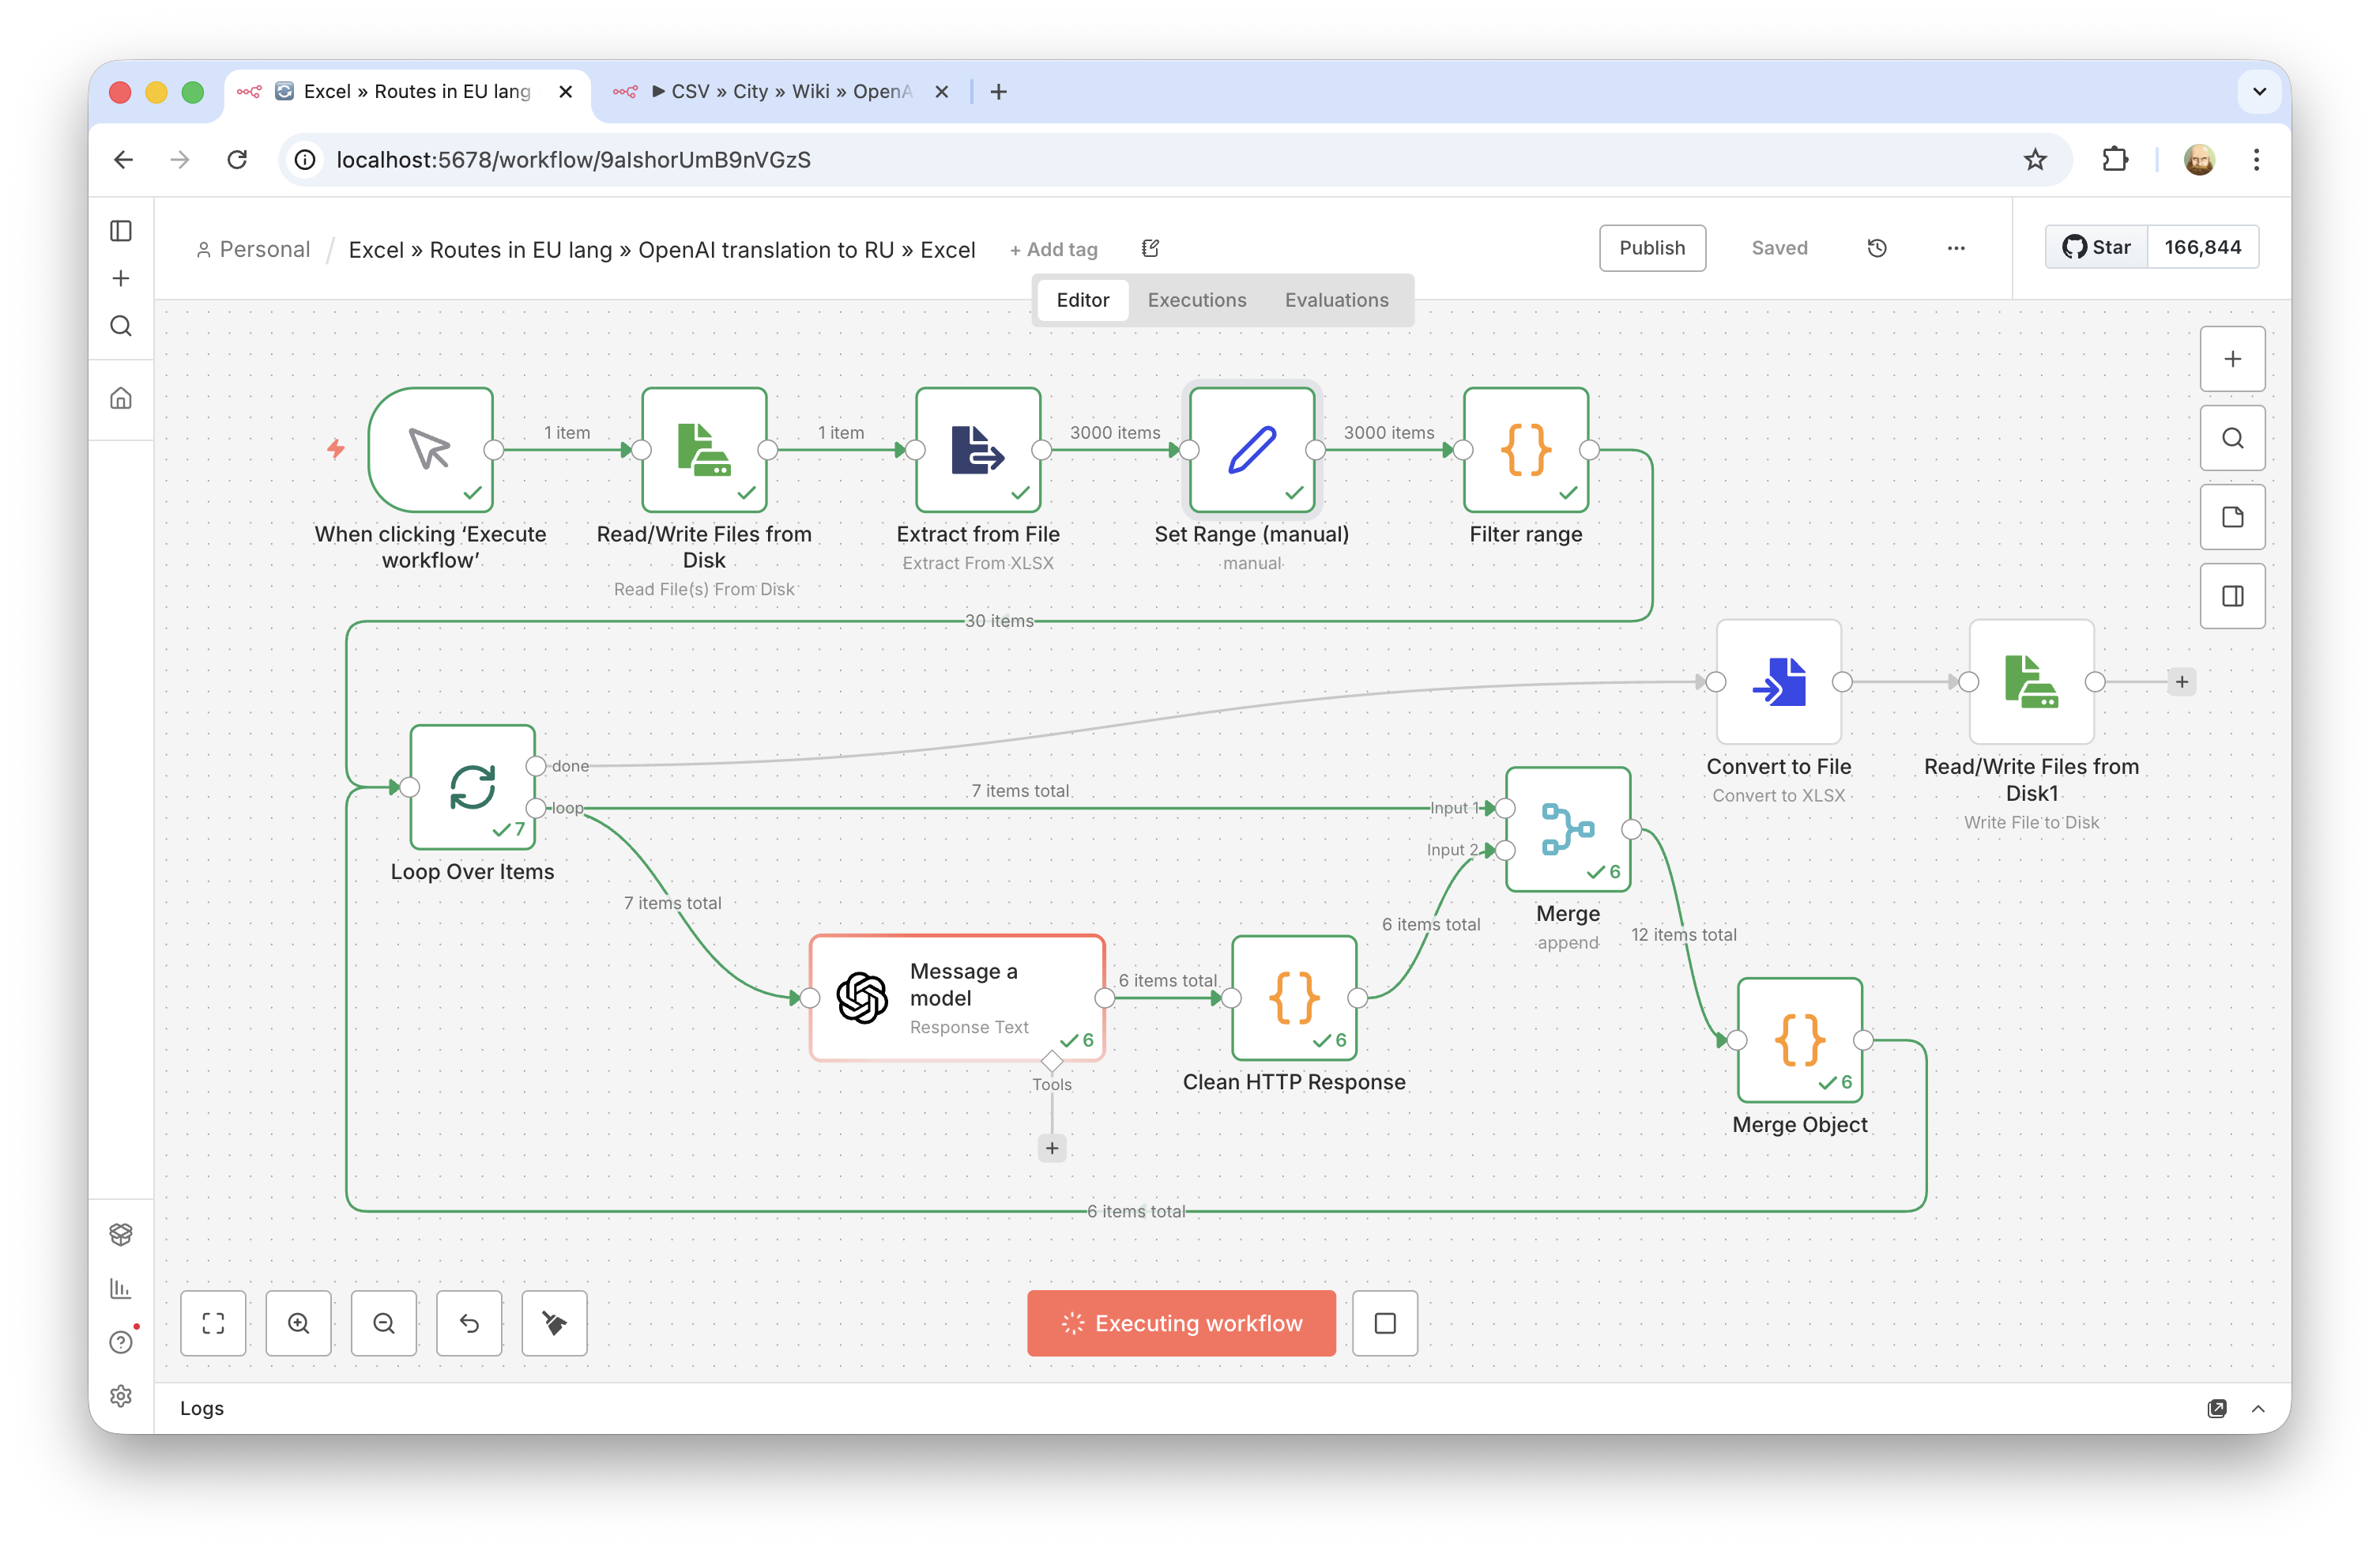Expand the browser tab list chevron
Screen dimensions: 2380x1551
pos(2259,92)
